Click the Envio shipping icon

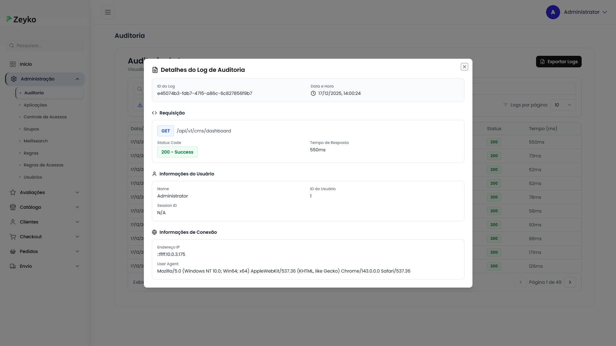click(x=13, y=266)
